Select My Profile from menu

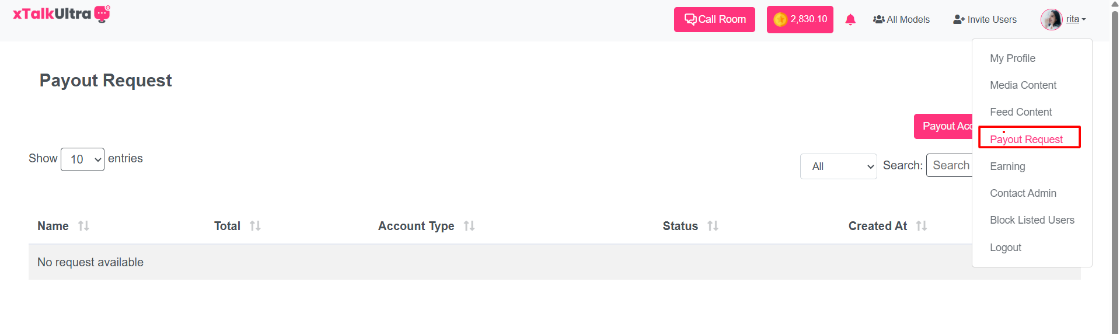click(x=1012, y=58)
